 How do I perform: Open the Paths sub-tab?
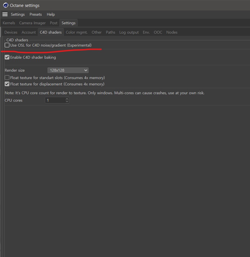pos(110,32)
